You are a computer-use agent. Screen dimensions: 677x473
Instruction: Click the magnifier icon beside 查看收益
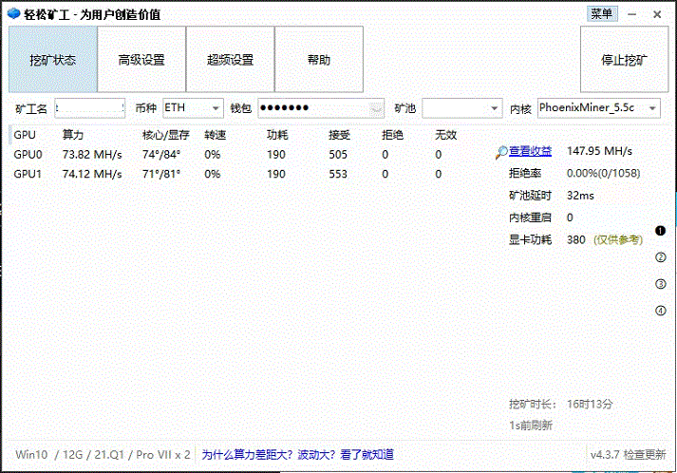[501, 152]
